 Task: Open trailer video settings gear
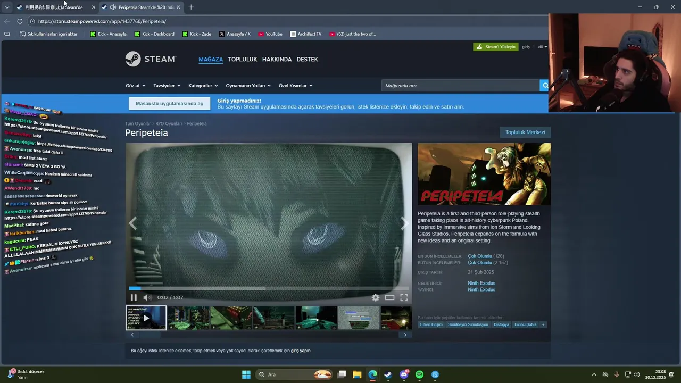click(x=376, y=297)
